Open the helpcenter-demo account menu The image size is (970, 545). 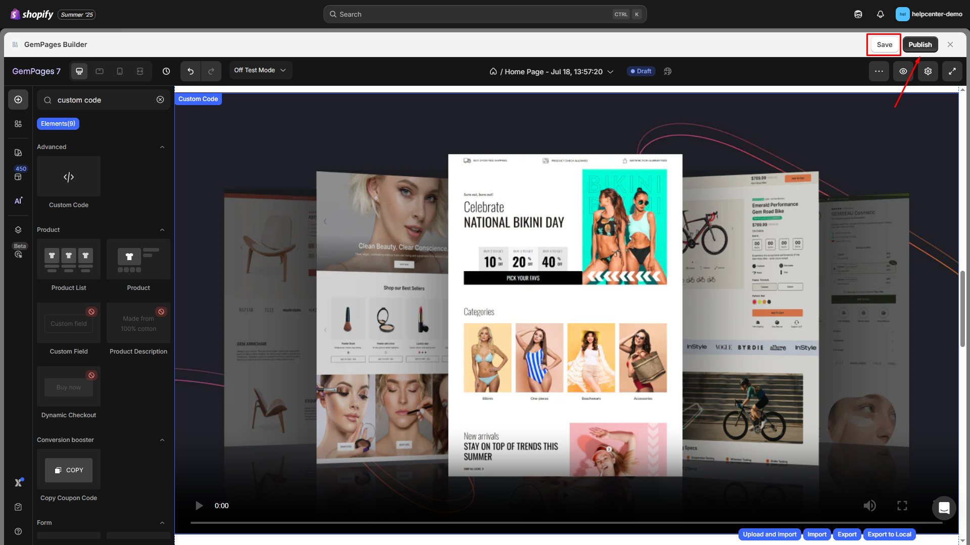(929, 14)
